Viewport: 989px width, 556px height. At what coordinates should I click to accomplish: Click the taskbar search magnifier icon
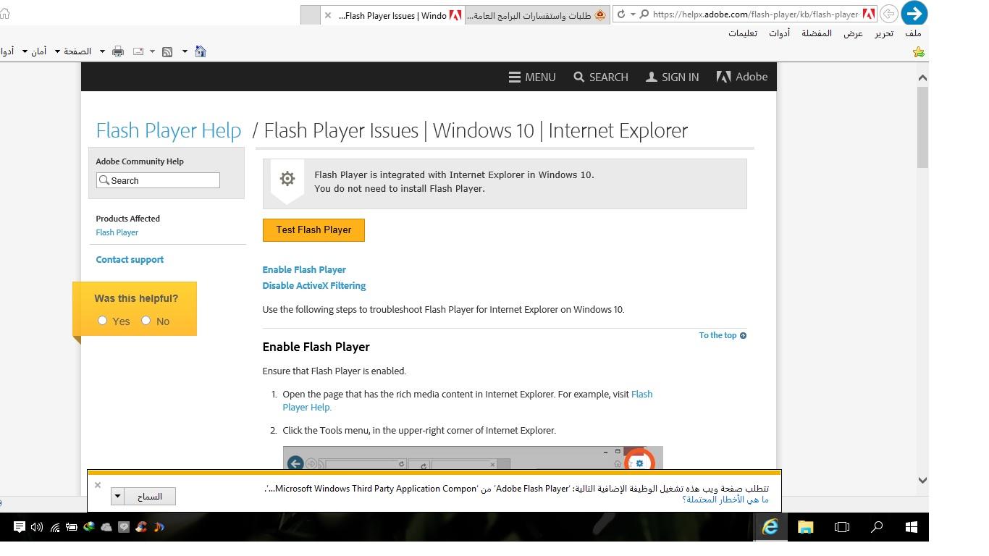tap(876, 527)
